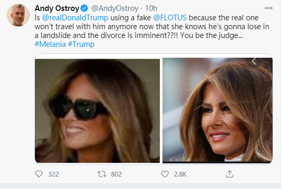The width and height of the screenshot is (283, 189).
Task: Open the @AndyOstroy handle link
Action: 115,8
